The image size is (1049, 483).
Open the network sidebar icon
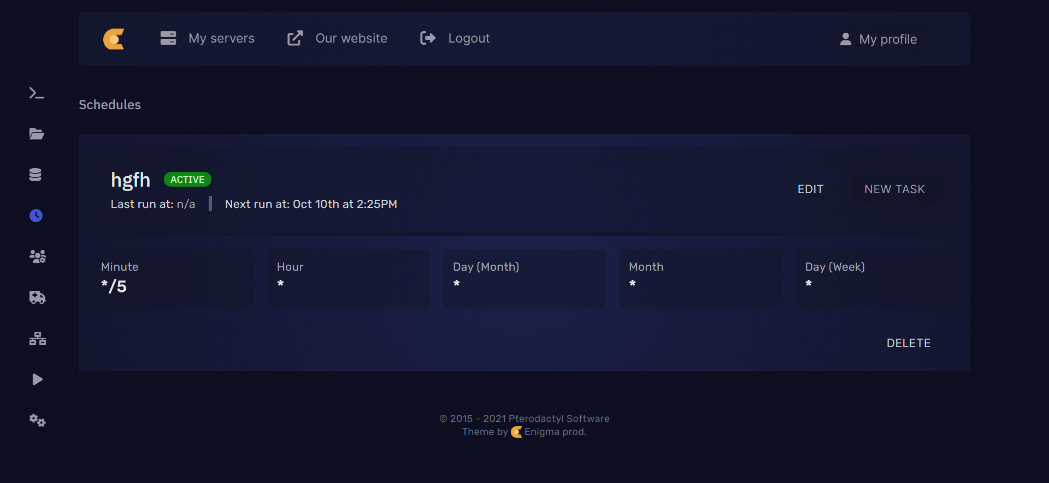point(37,338)
